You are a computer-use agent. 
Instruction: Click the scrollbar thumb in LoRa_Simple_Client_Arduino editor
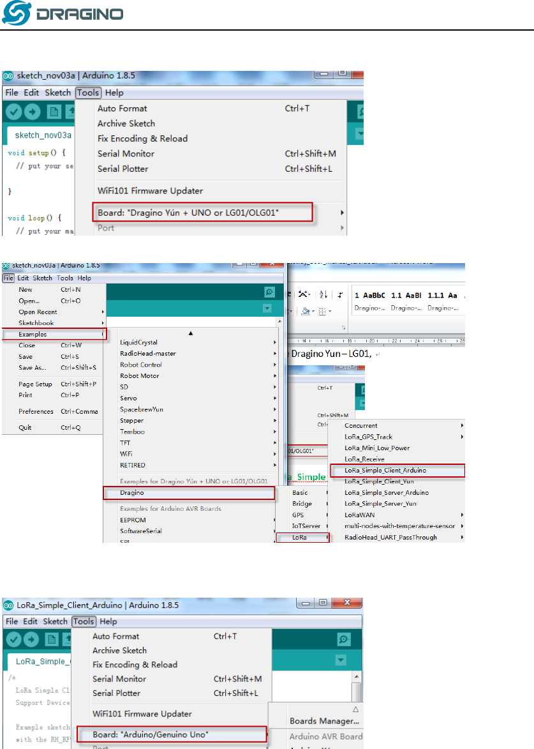point(356,692)
